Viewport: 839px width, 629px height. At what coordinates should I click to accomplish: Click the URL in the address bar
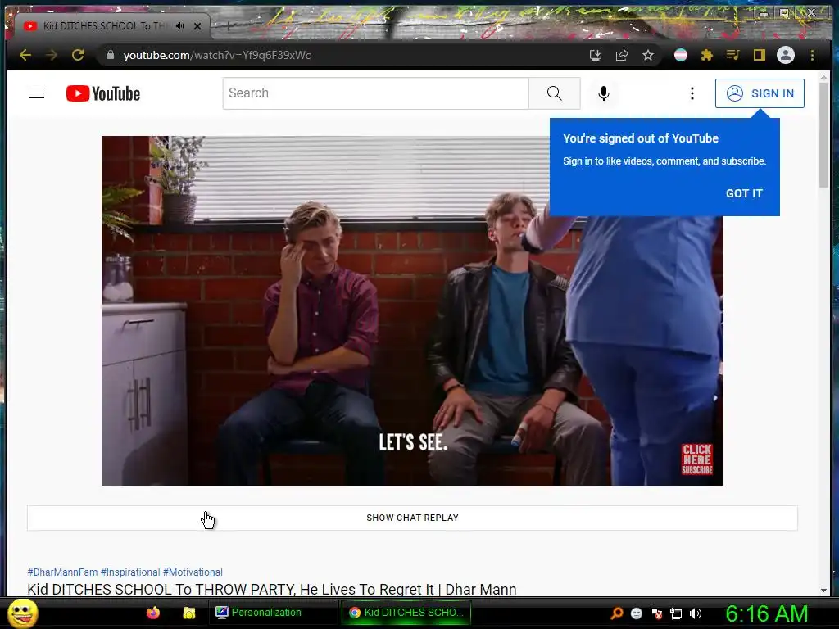point(216,55)
